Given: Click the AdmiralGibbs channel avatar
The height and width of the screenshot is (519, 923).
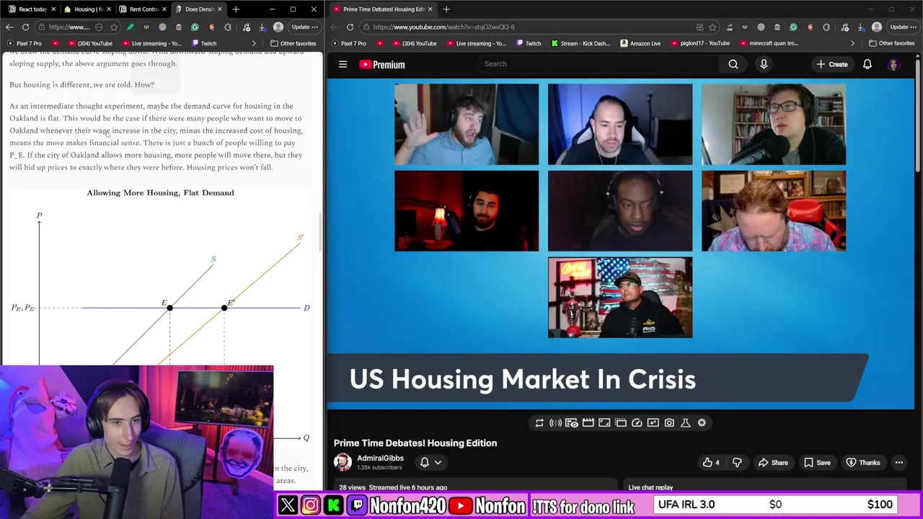Looking at the screenshot, I should pos(343,462).
